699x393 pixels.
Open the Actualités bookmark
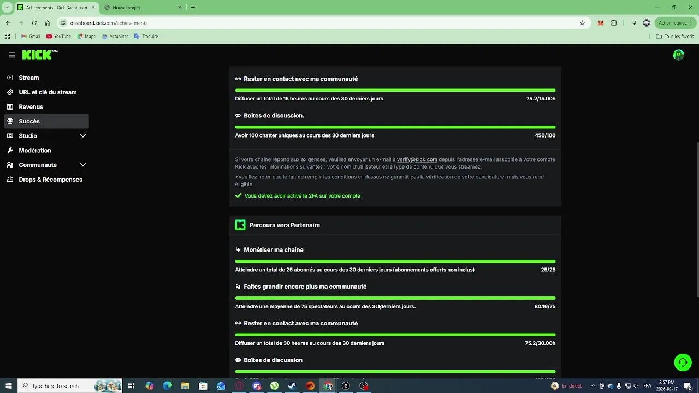tap(115, 37)
